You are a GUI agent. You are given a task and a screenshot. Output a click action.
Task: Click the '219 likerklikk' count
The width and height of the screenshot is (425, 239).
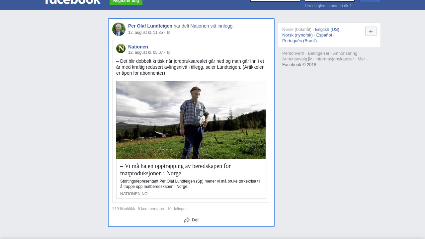124,209
